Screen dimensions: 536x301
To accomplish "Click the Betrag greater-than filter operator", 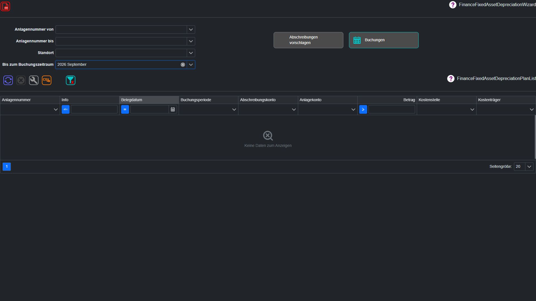I will coord(363,110).
